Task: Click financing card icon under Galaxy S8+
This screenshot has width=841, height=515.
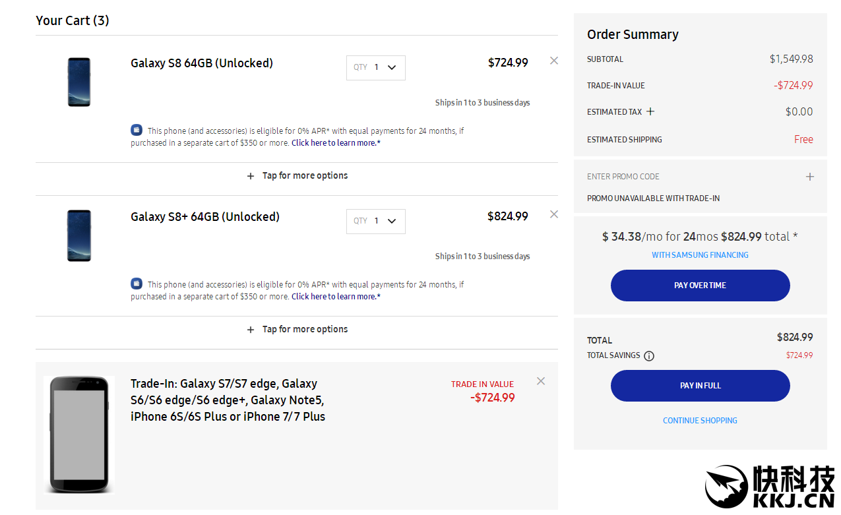Action: click(x=137, y=284)
